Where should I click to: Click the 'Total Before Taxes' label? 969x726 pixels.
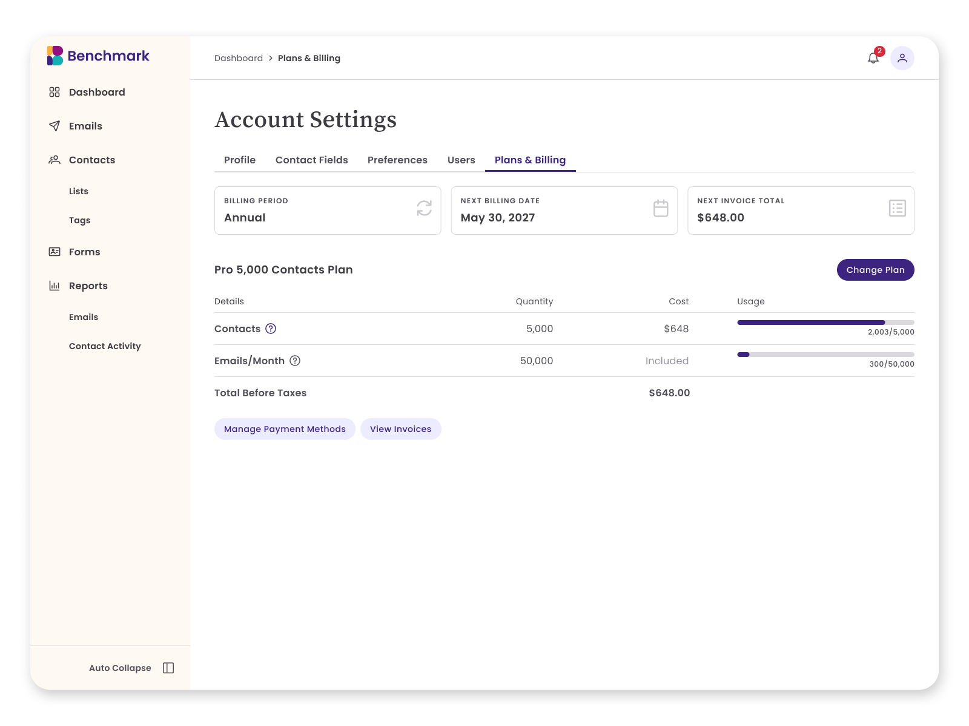click(260, 393)
